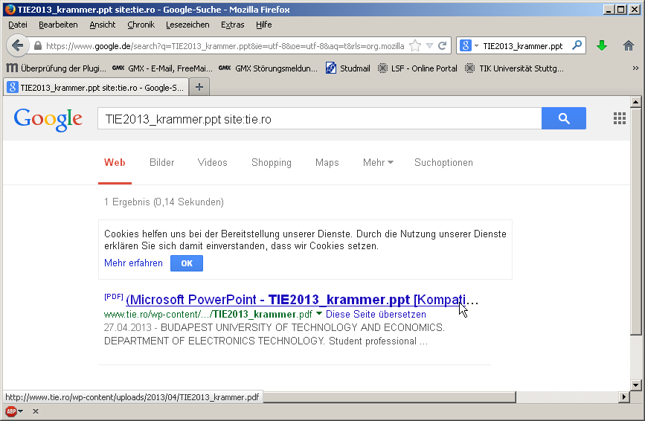Click the padlock site identity icon
This screenshot has width=645, height=421.
click(38, 45)
